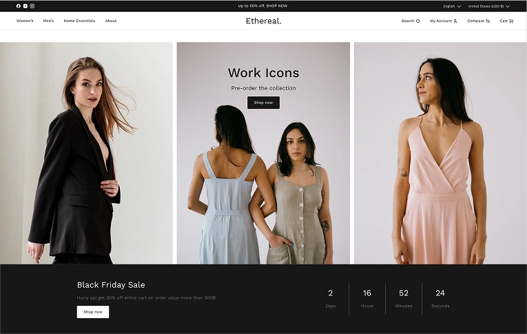This screenshot has width=527, height=334.
Task: Click the My Account person icon
Action: [455, 21]
